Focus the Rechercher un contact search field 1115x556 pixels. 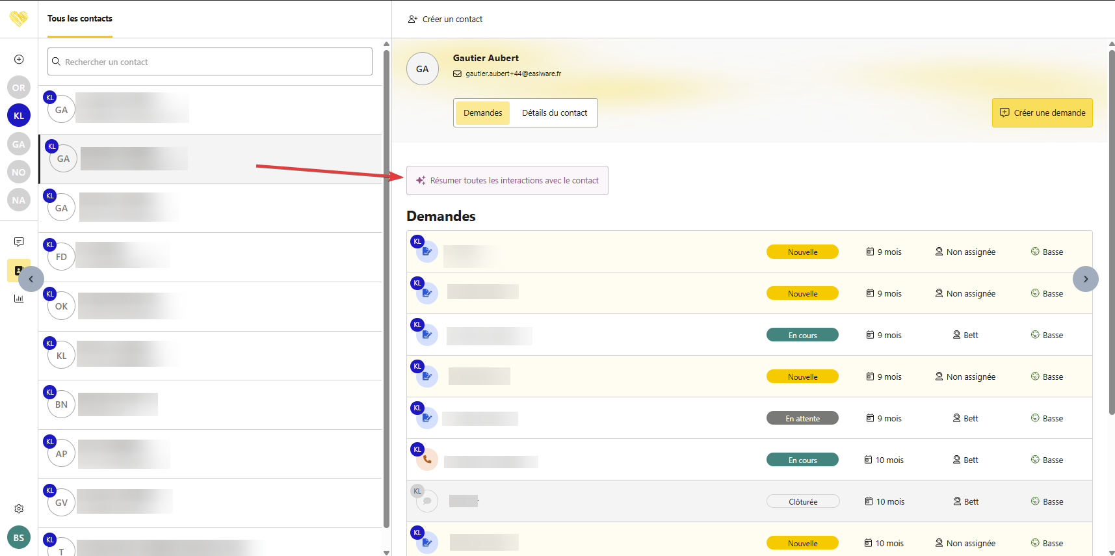pyautogui.click(x=210, y=62)
